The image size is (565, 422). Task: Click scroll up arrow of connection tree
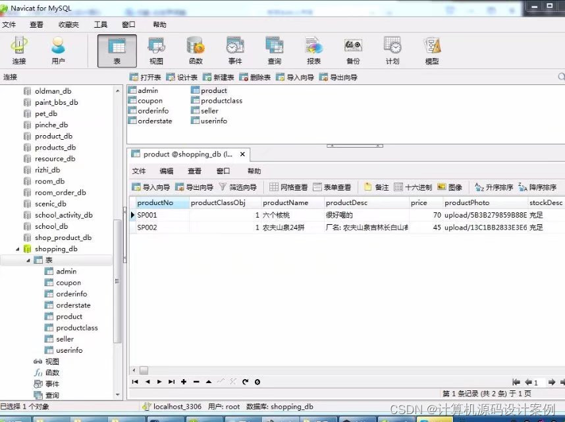[x=117, y=91]
